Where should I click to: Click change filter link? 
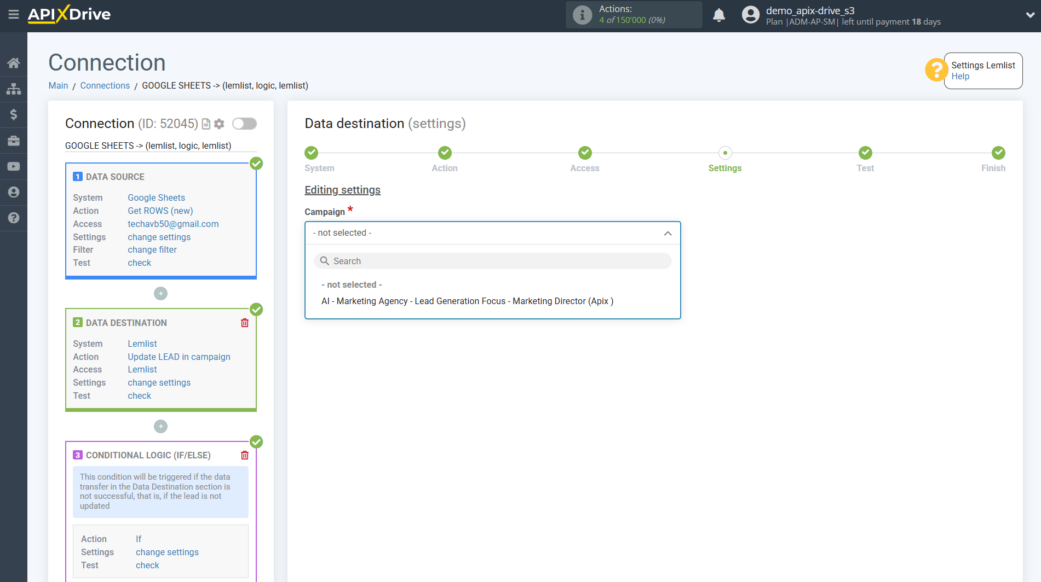[x=152, y=249]
